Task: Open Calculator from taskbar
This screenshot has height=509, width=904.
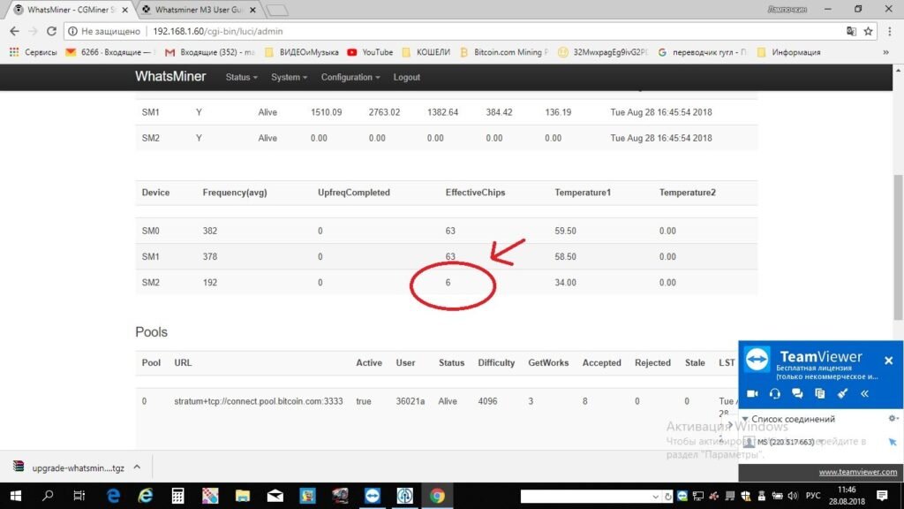Action: pos(177,496)
